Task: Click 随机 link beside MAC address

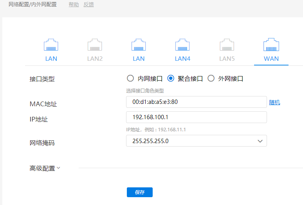Action: click(274, 102)
